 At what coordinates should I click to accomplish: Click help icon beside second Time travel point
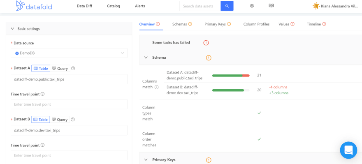pos(42,145)
